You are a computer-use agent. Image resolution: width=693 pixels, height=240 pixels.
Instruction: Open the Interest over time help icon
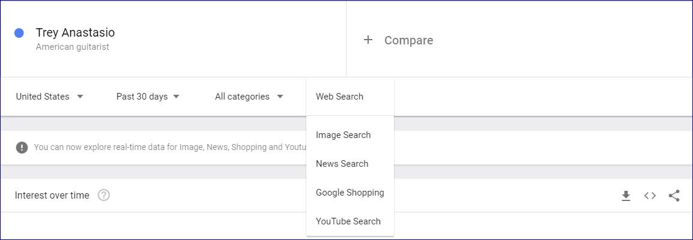[x=104, y=195]
